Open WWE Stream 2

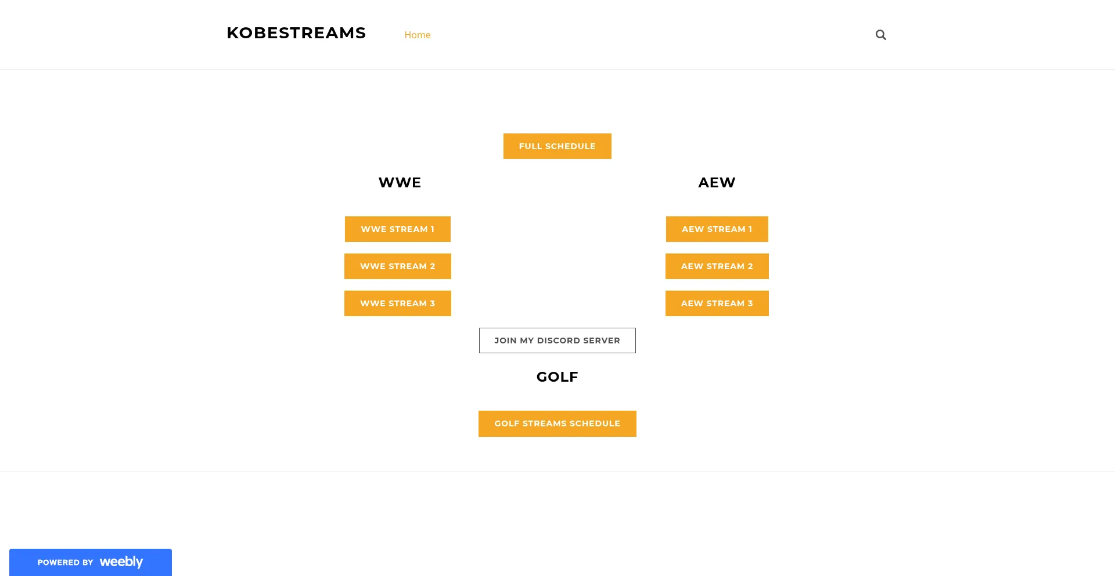click(x=397, y=266)
